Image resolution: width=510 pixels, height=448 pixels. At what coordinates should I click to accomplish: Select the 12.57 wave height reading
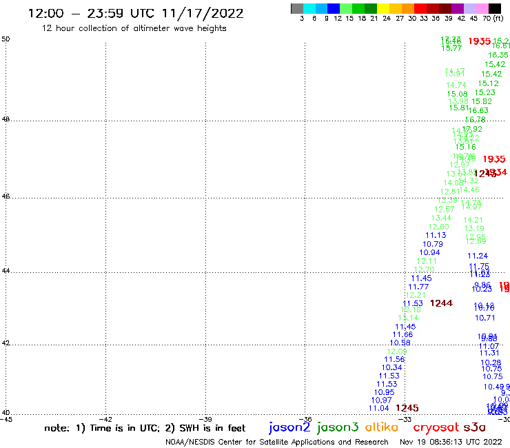tap(445, 210)
